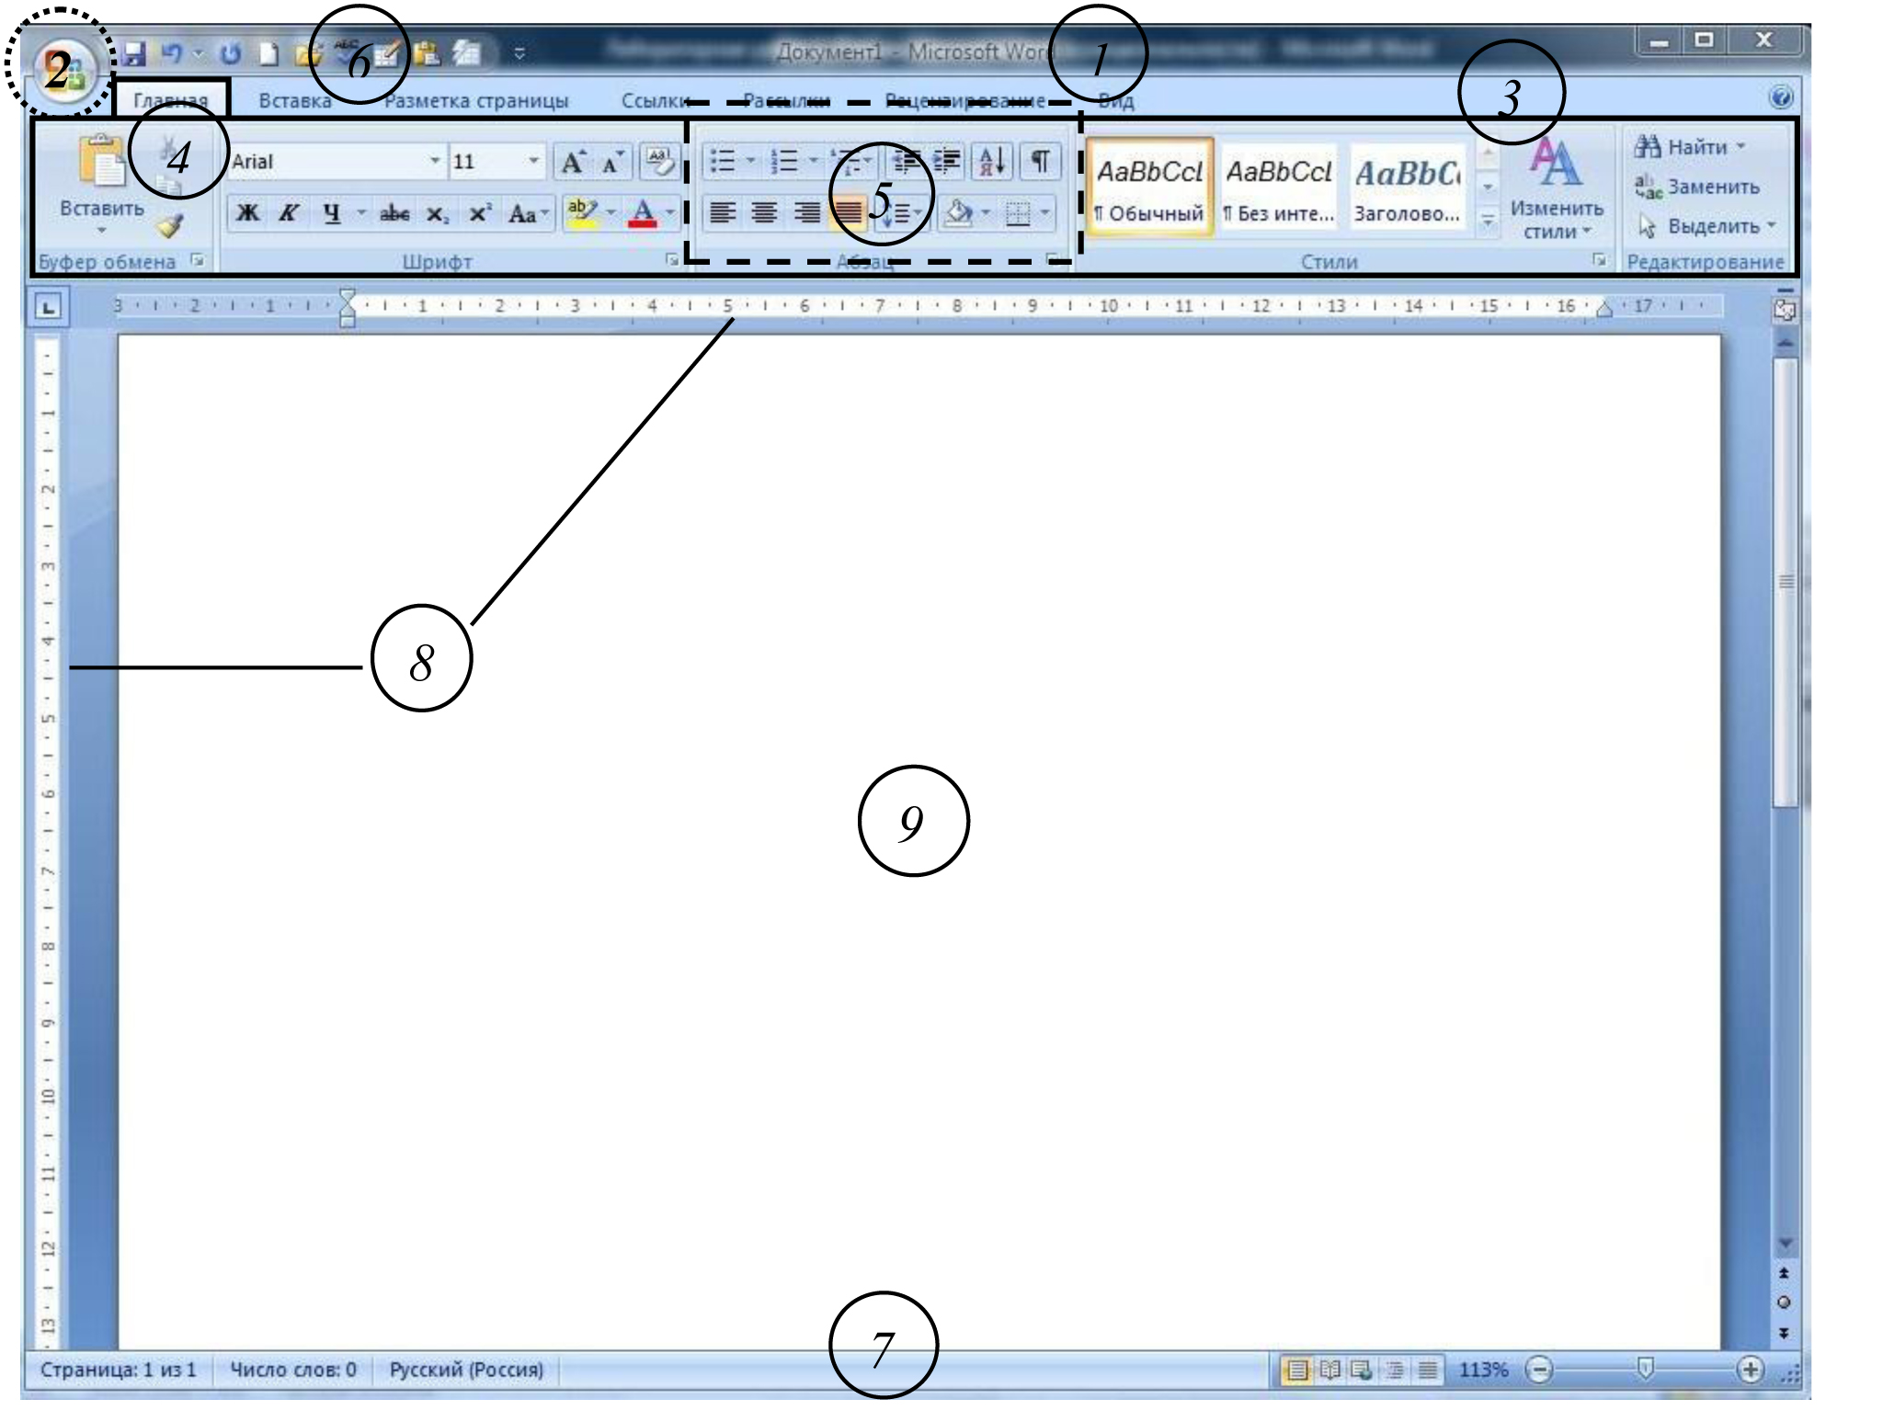Open the Разметка страницы tab
This screenshot has width=1883, height=1422.
[476, 100]
